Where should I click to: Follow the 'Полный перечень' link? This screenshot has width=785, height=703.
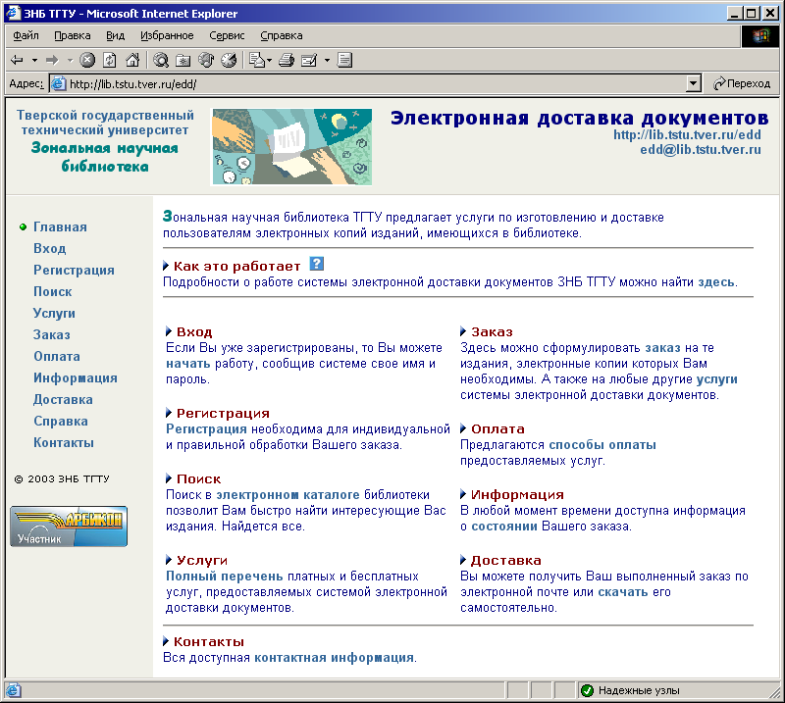(x=225, y=577)
